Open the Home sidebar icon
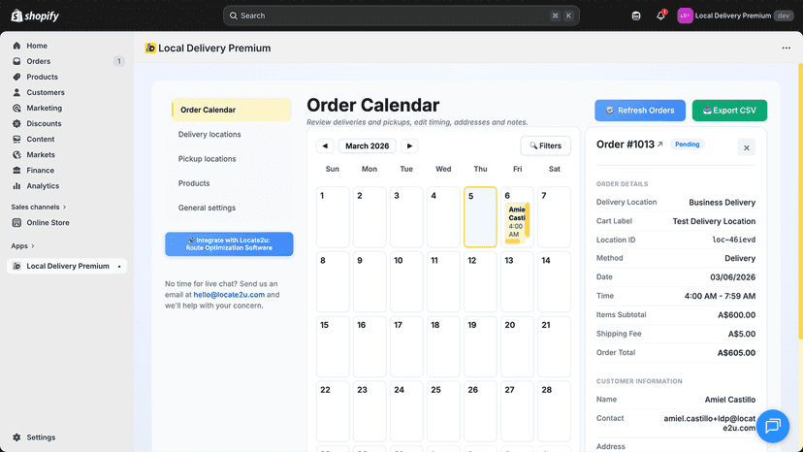 (16, 46)
